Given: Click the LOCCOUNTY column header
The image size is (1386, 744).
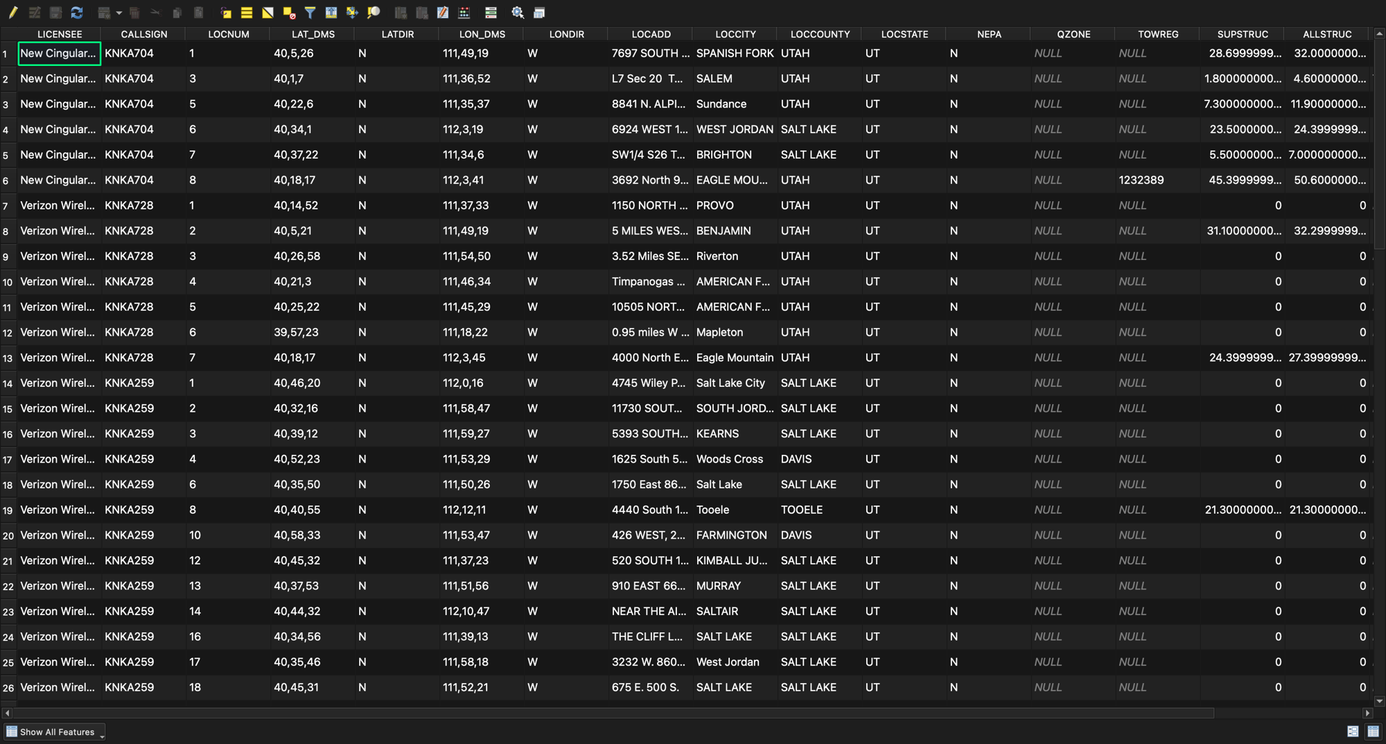Looking at the screenshot, I should tap(821, 34).
